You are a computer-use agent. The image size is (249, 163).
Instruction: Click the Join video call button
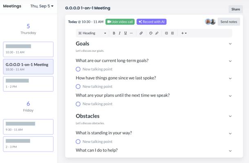click(x=120, y=22)
